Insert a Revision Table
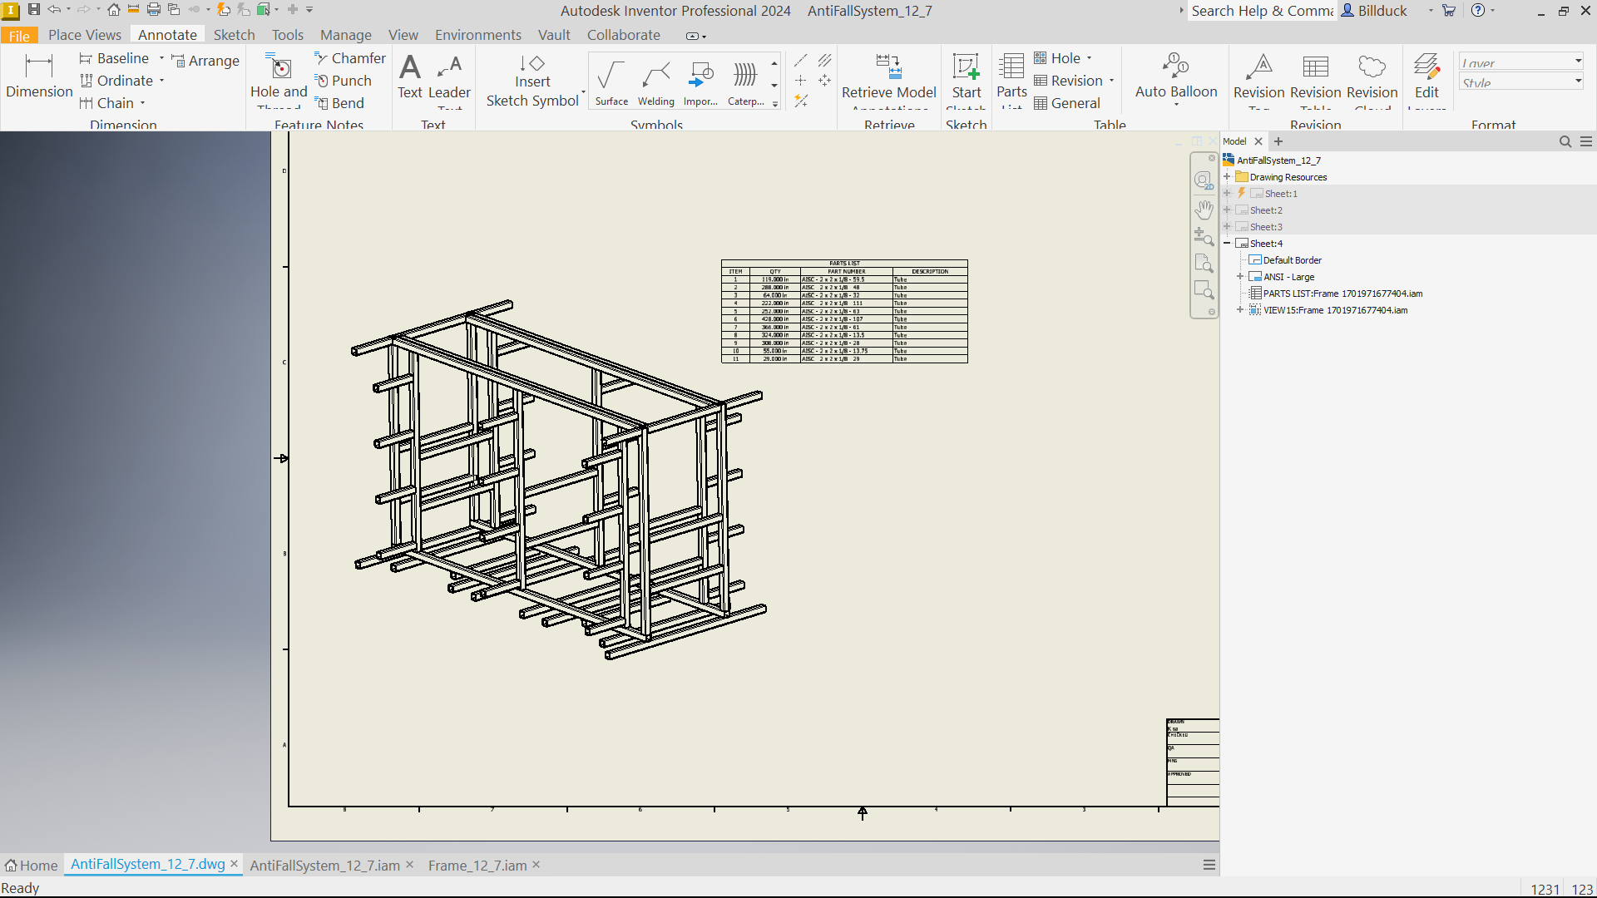This screenshot has height=898, width=1597. coord(1315,79)
